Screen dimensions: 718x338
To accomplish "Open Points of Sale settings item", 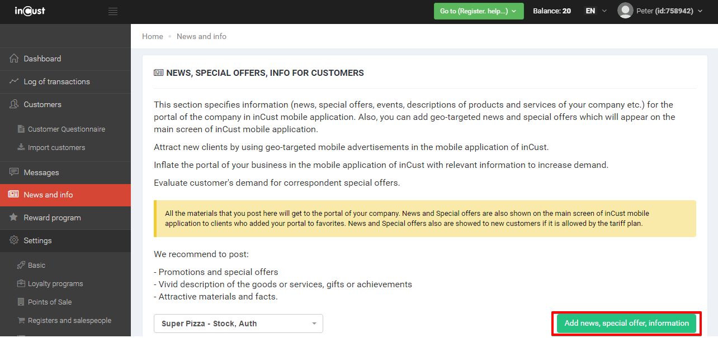I will (x=50, y=302).
